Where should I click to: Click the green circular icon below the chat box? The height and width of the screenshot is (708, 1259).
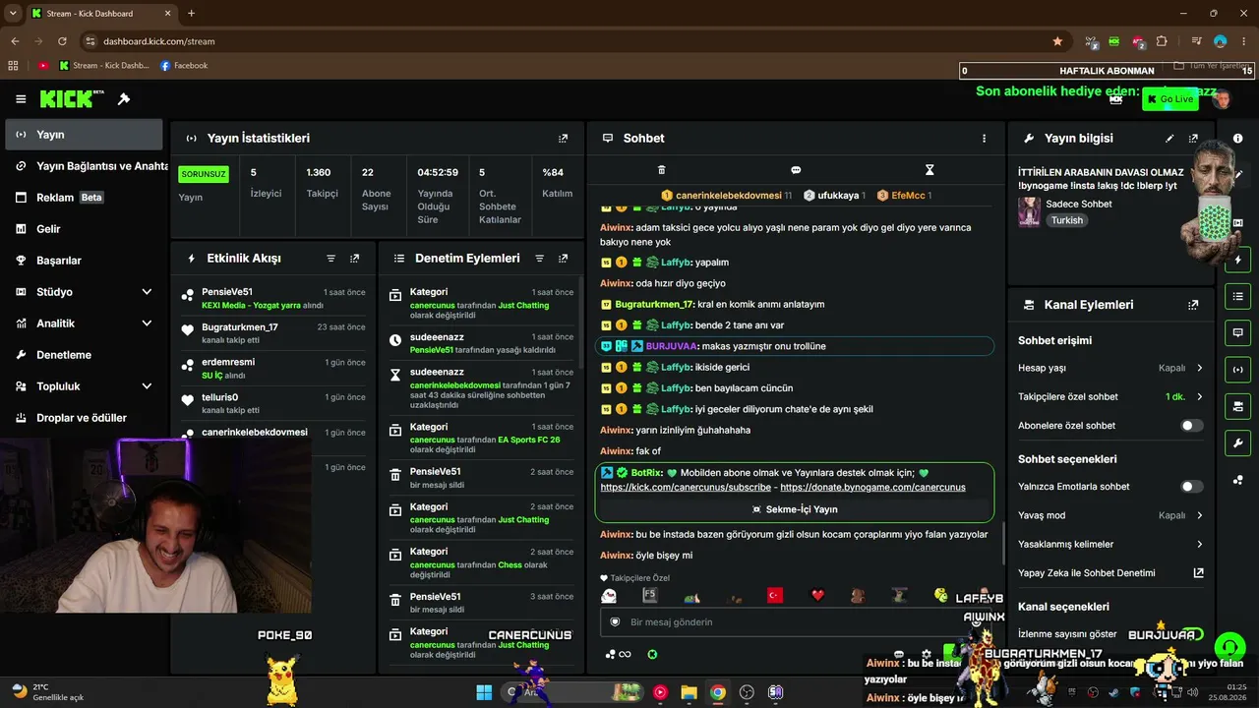click(x=652, y=654)
